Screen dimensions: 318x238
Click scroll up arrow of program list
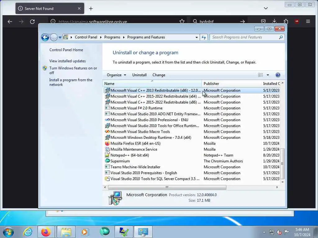tap(282, 83)
